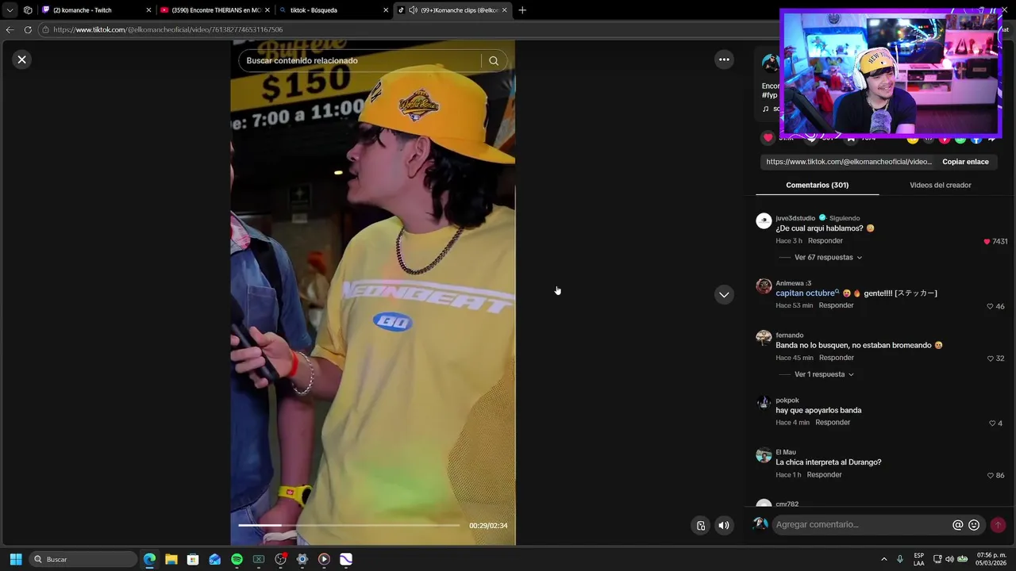
Task: Click Responder under Animewa's comment
Action: [x=836, y=306]
